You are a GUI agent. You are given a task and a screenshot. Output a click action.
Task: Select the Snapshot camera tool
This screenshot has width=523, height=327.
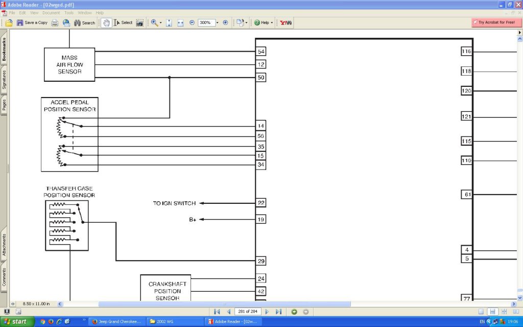click(x=139, y=22)
